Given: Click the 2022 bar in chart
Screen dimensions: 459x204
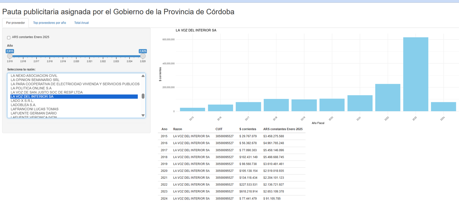Looking at the screenshot, I should click(x=388, y=97).
